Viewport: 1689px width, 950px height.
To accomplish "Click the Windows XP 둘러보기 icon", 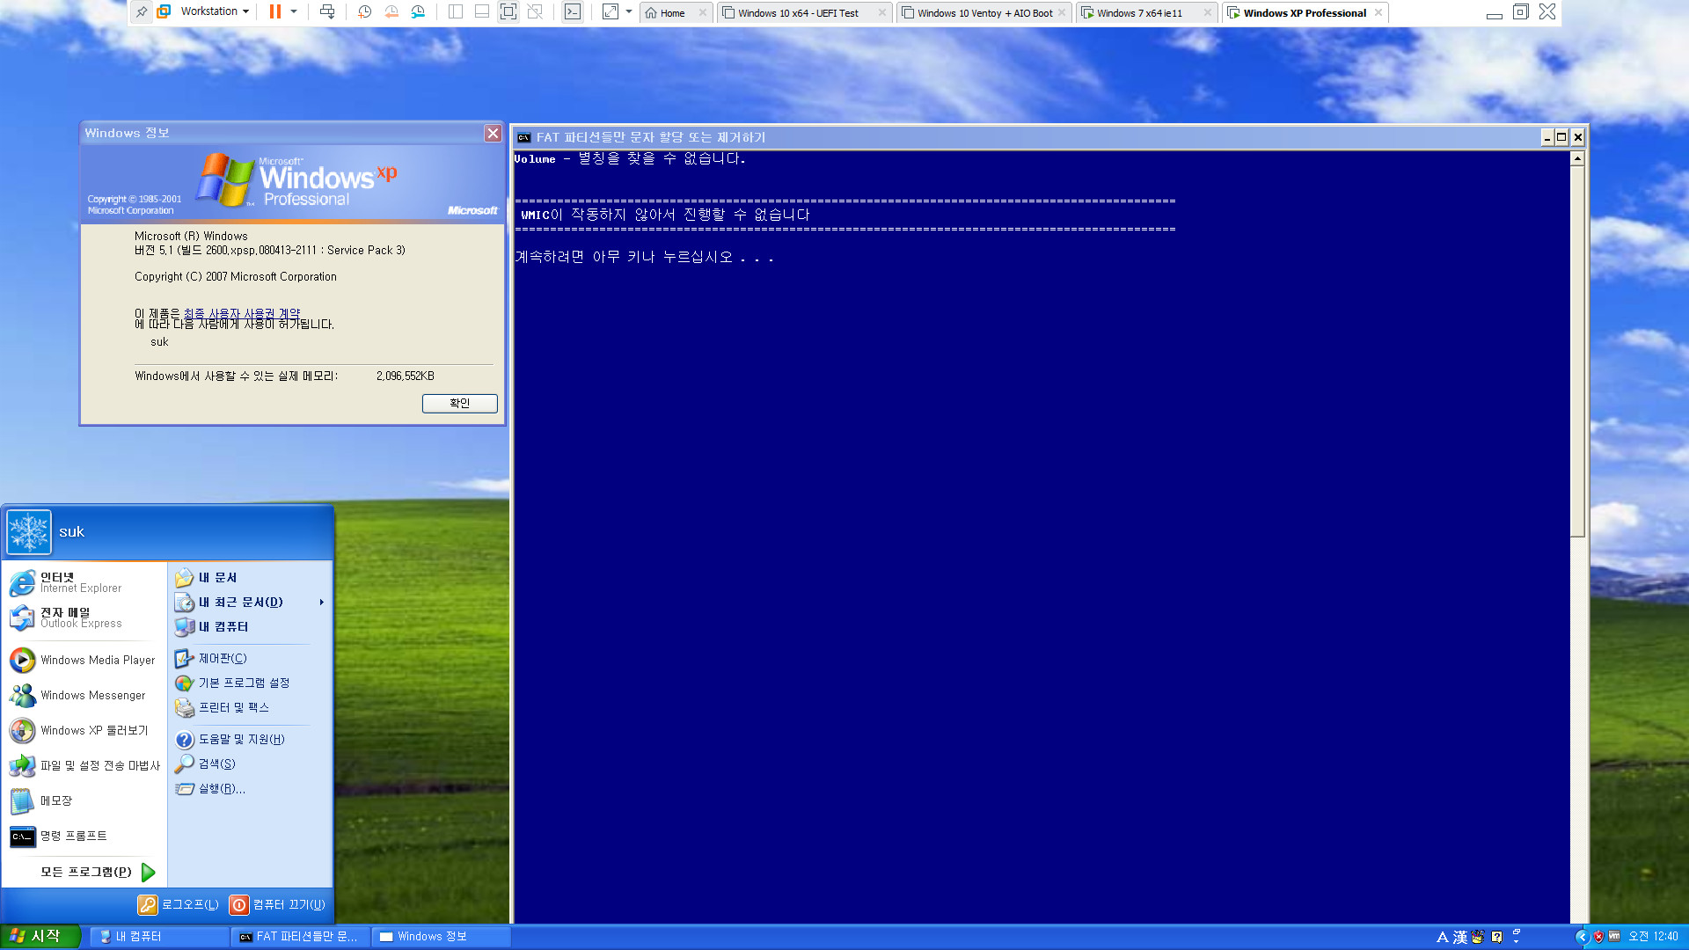I will tap(22, 729).
